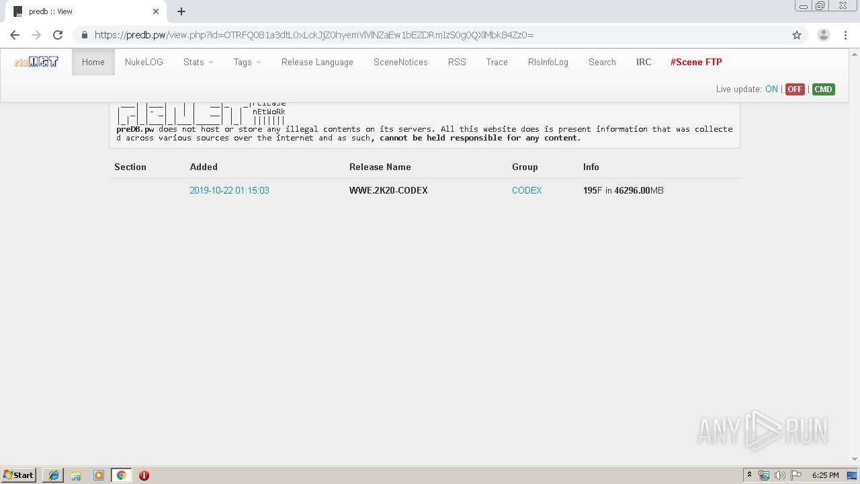Open the Search page
860x484 pixels.
click(x=602, y=62)
